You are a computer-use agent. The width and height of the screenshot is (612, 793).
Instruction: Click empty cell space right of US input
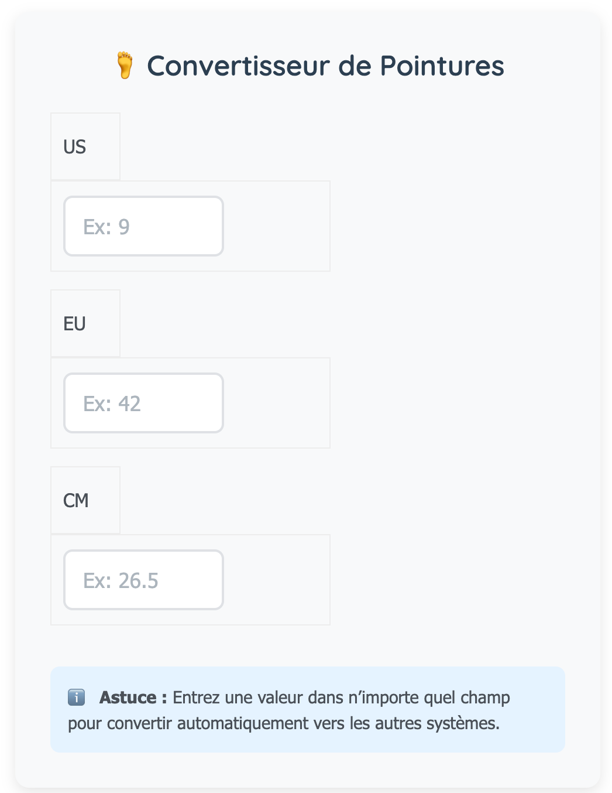point(276,226)
